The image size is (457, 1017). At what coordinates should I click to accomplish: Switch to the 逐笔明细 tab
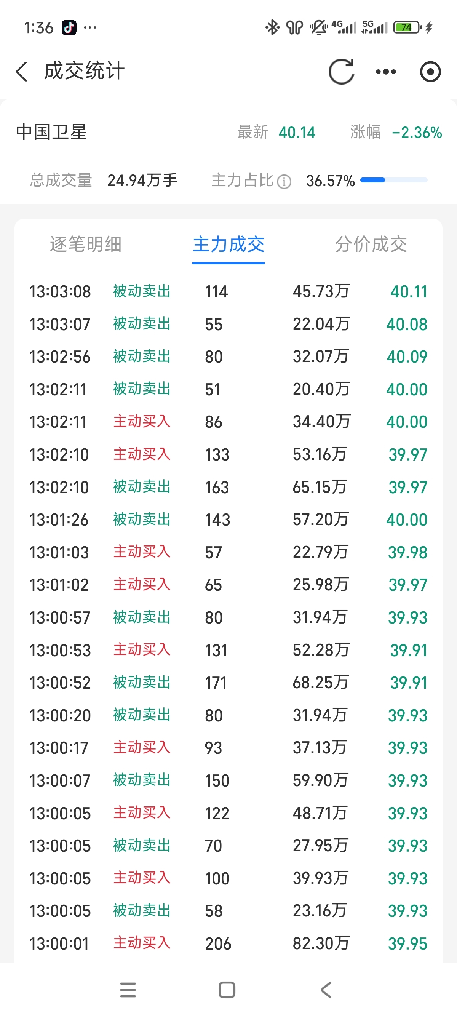86,244
